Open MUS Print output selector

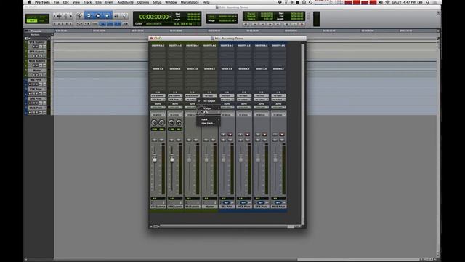tap(278, 100)
